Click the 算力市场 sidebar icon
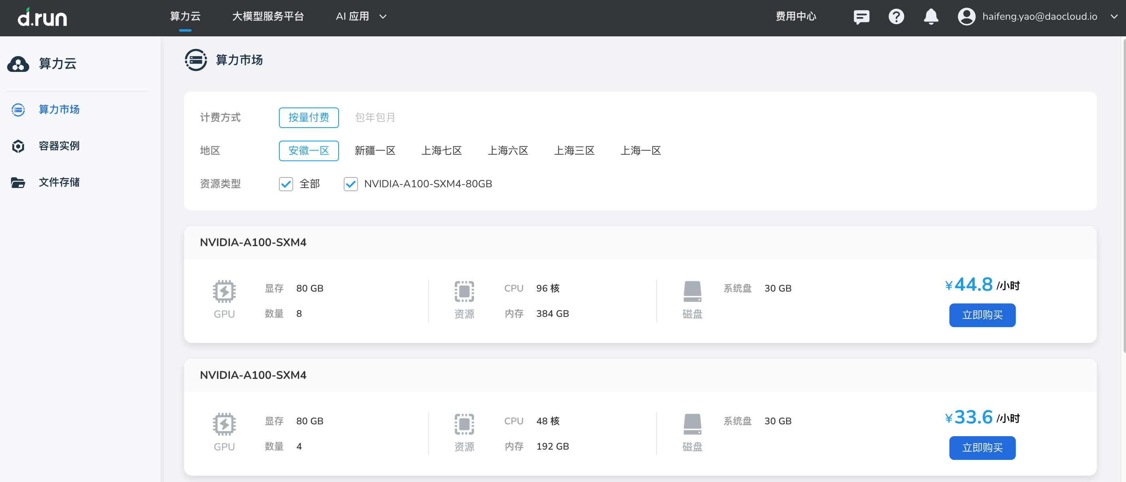 18,110
